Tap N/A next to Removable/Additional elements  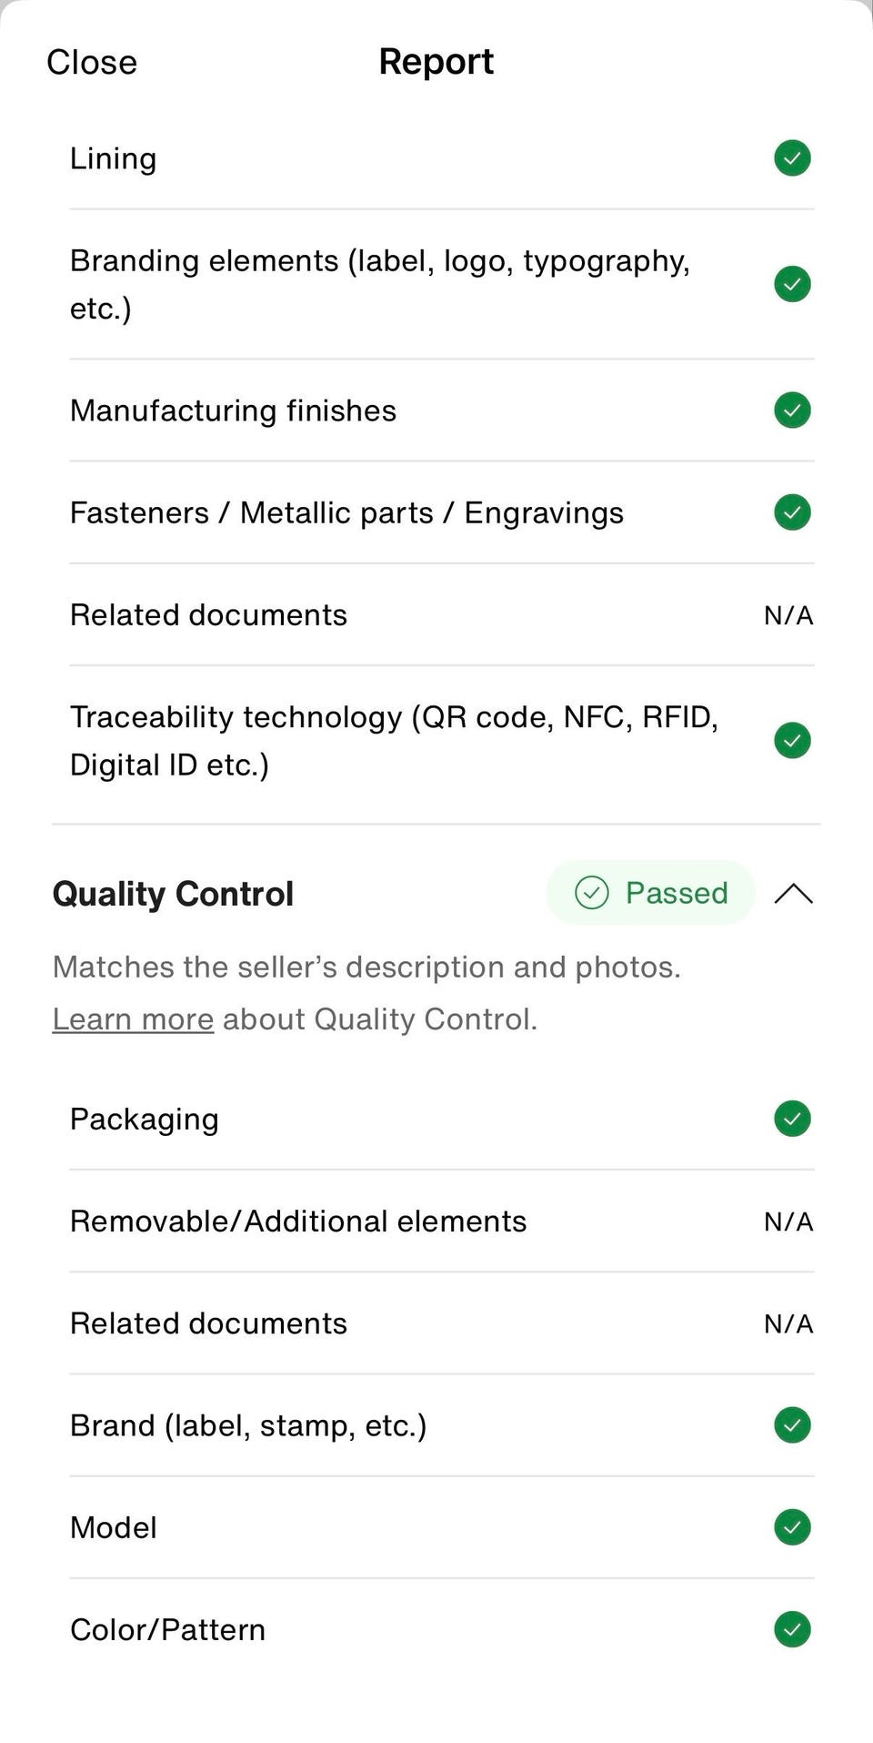click(788, 1221)
